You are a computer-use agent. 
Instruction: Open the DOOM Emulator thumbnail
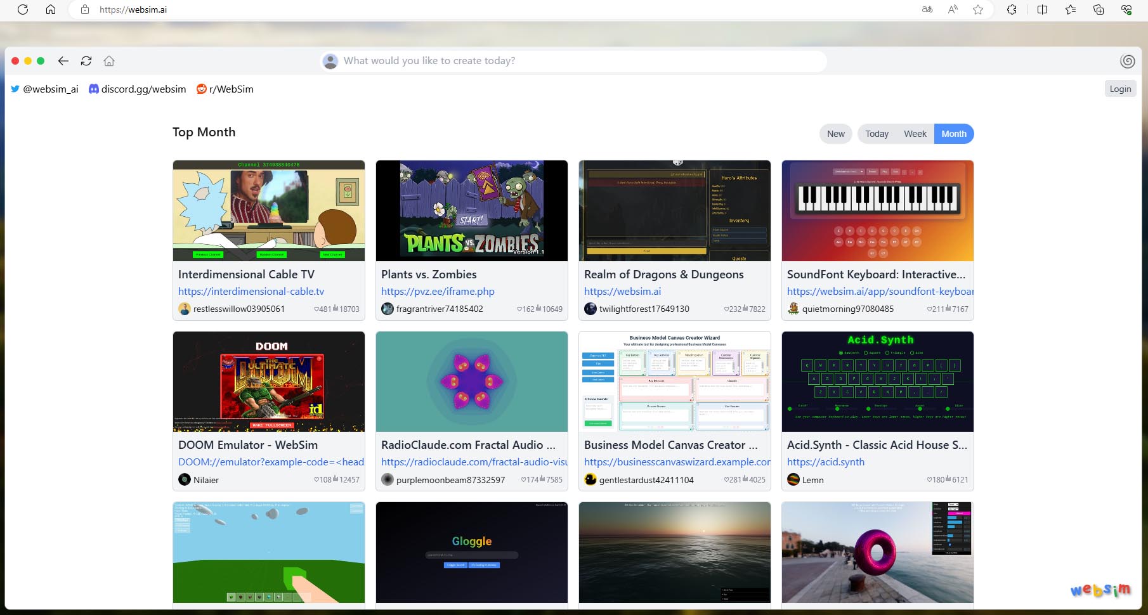click(269, 382)
